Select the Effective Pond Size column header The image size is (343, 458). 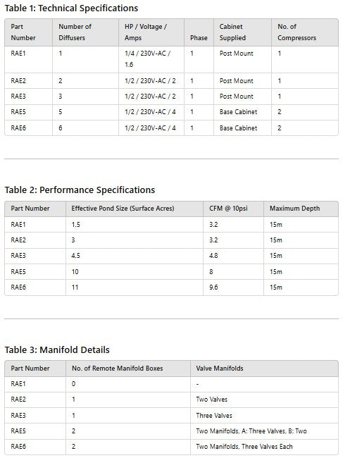coord(123,209)
